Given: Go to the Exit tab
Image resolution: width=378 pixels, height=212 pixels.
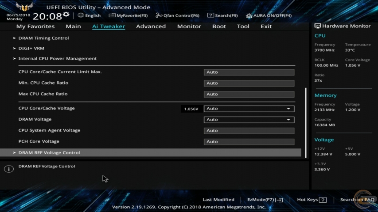Looking at the screenshot, I should tap(266, 26).
